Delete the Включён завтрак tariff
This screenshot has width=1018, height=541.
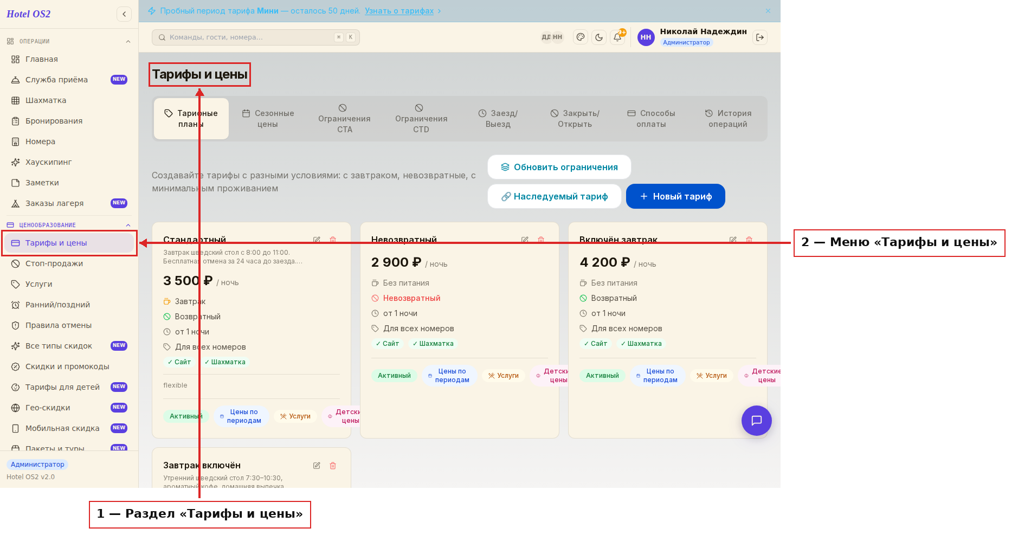(x=749, y=240)
